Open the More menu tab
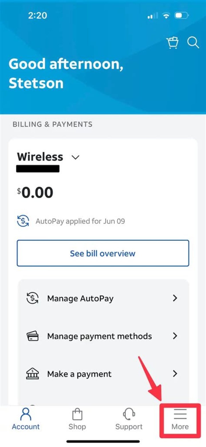206x447 pixels. (x=180, y=419)
